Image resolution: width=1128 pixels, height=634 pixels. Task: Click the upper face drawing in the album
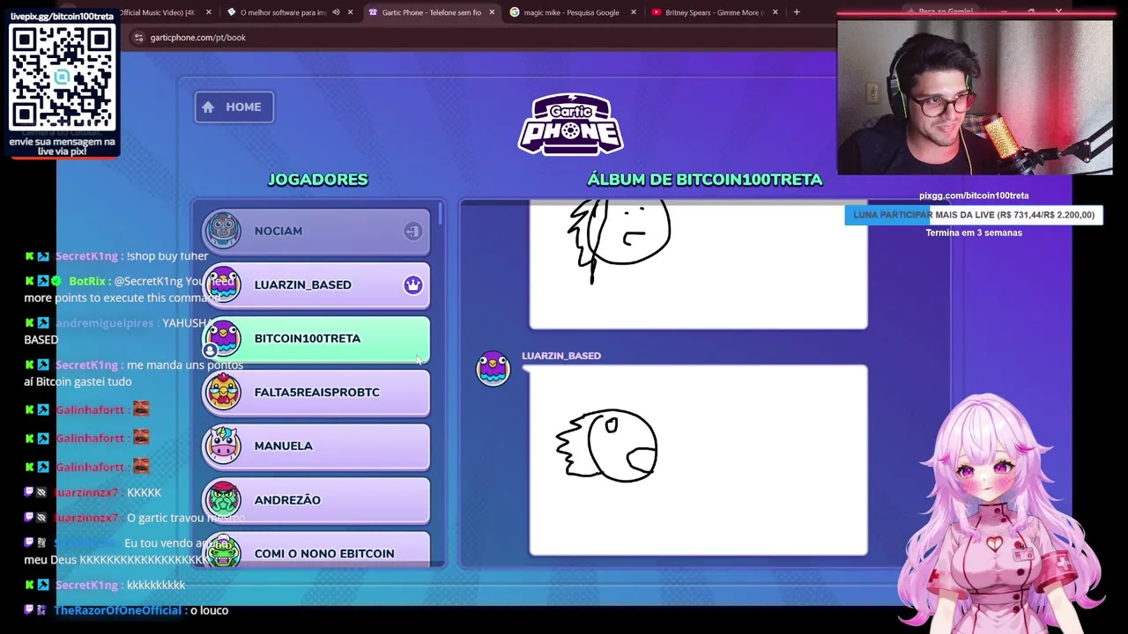(620, 242)
